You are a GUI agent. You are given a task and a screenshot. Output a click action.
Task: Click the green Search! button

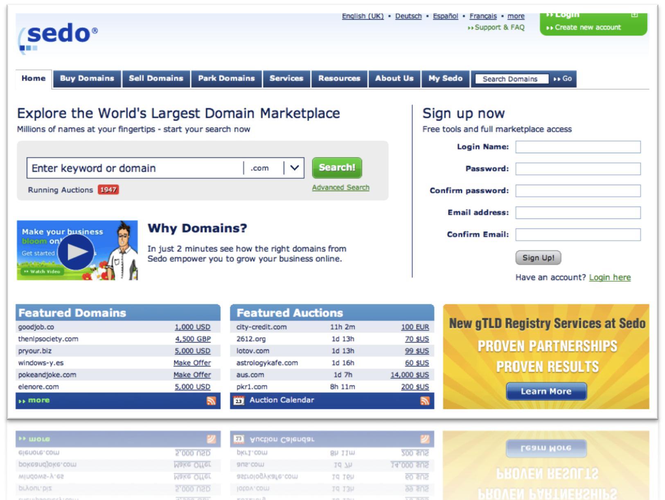pos(337,168)
